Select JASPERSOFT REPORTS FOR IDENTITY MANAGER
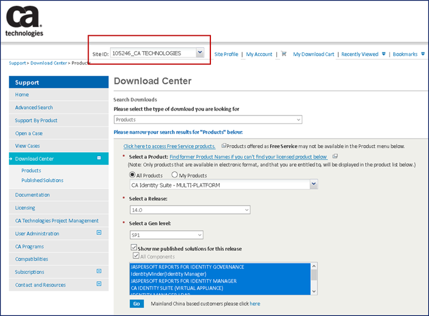 point(220,281)
